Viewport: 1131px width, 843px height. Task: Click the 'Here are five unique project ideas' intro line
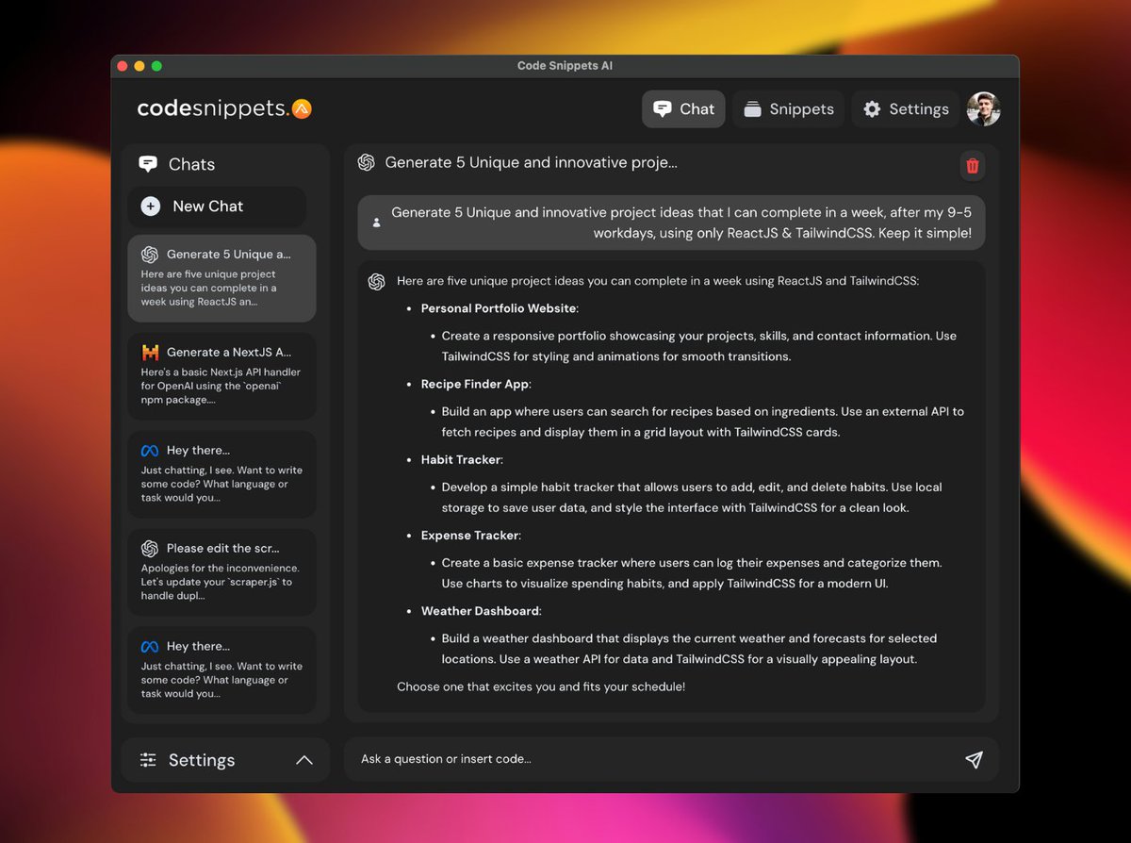pyautogui.click(x=658, y=281)
